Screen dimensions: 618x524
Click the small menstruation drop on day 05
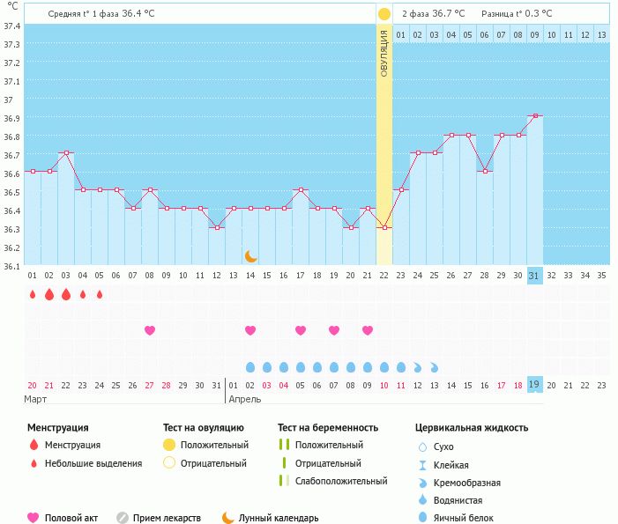[x=100, y=294]
